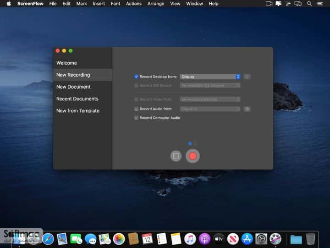Viewport: 330px width, 248px height.
Task: Open Notes in the dock
Action: click(x=176, y=239)
